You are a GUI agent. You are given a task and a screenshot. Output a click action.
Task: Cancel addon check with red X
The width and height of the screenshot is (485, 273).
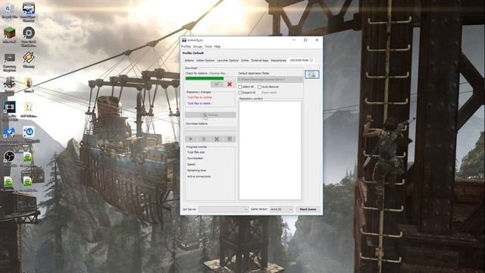230,84
